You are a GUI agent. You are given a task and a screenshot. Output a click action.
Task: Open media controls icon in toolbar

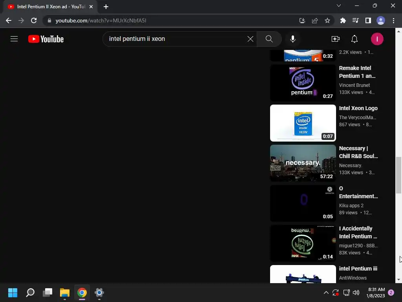tap(356, 20)
